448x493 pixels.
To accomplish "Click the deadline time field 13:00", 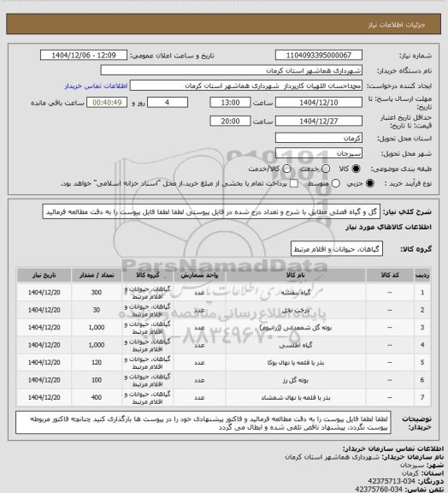I will tap(230, 103).
